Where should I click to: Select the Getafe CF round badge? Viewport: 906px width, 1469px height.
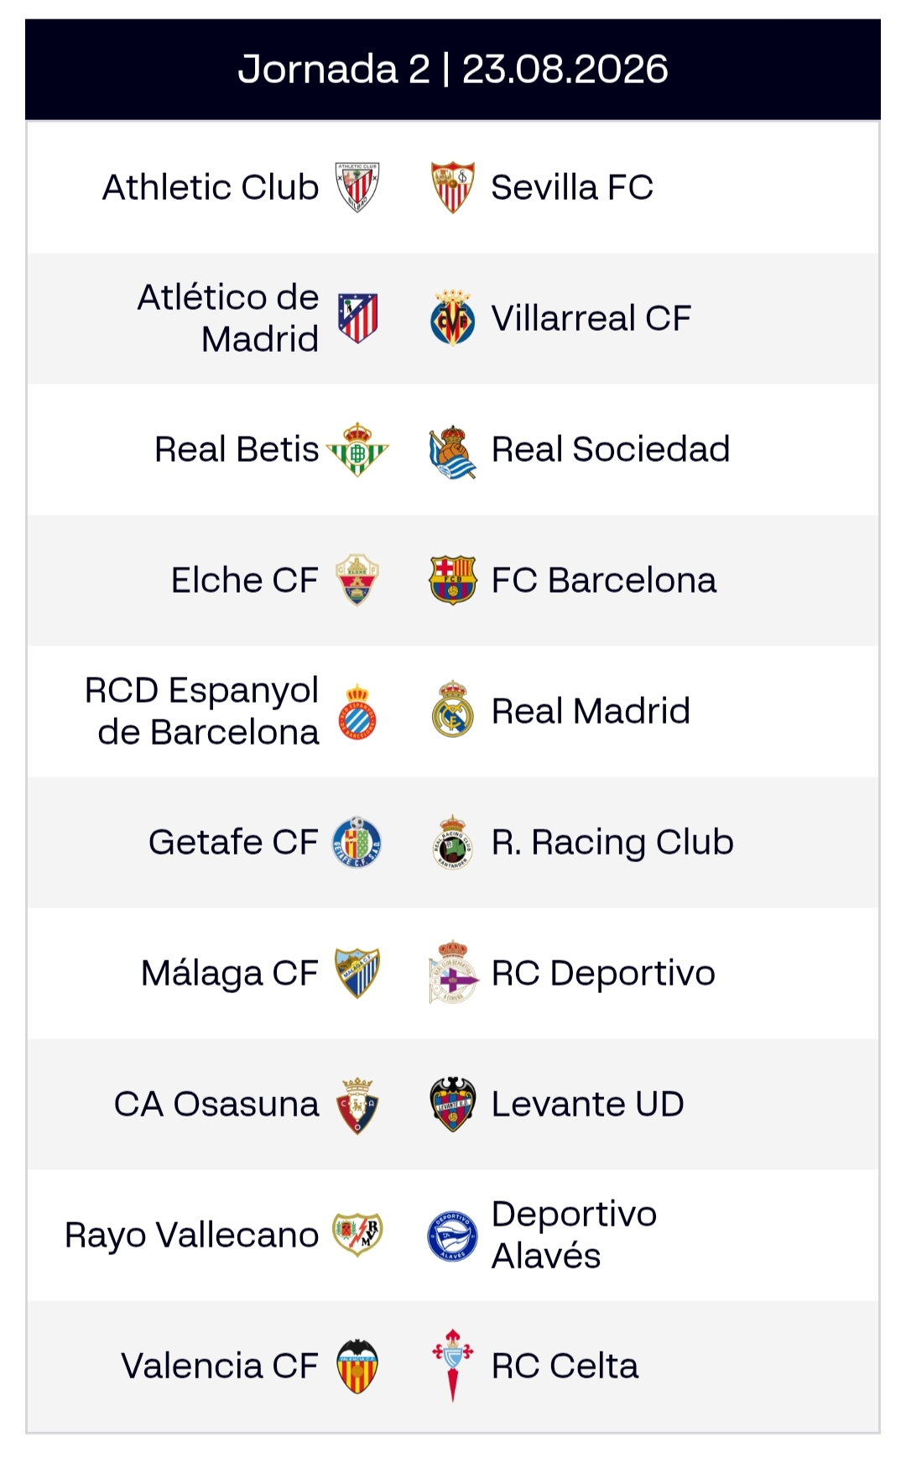coord(357,842)
